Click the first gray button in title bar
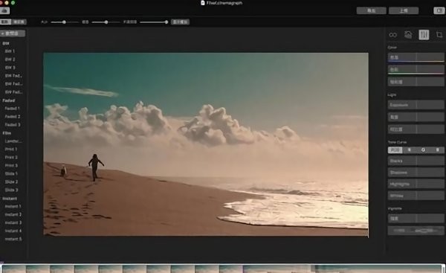Screen dimensions: 446x273 [371, 11]
